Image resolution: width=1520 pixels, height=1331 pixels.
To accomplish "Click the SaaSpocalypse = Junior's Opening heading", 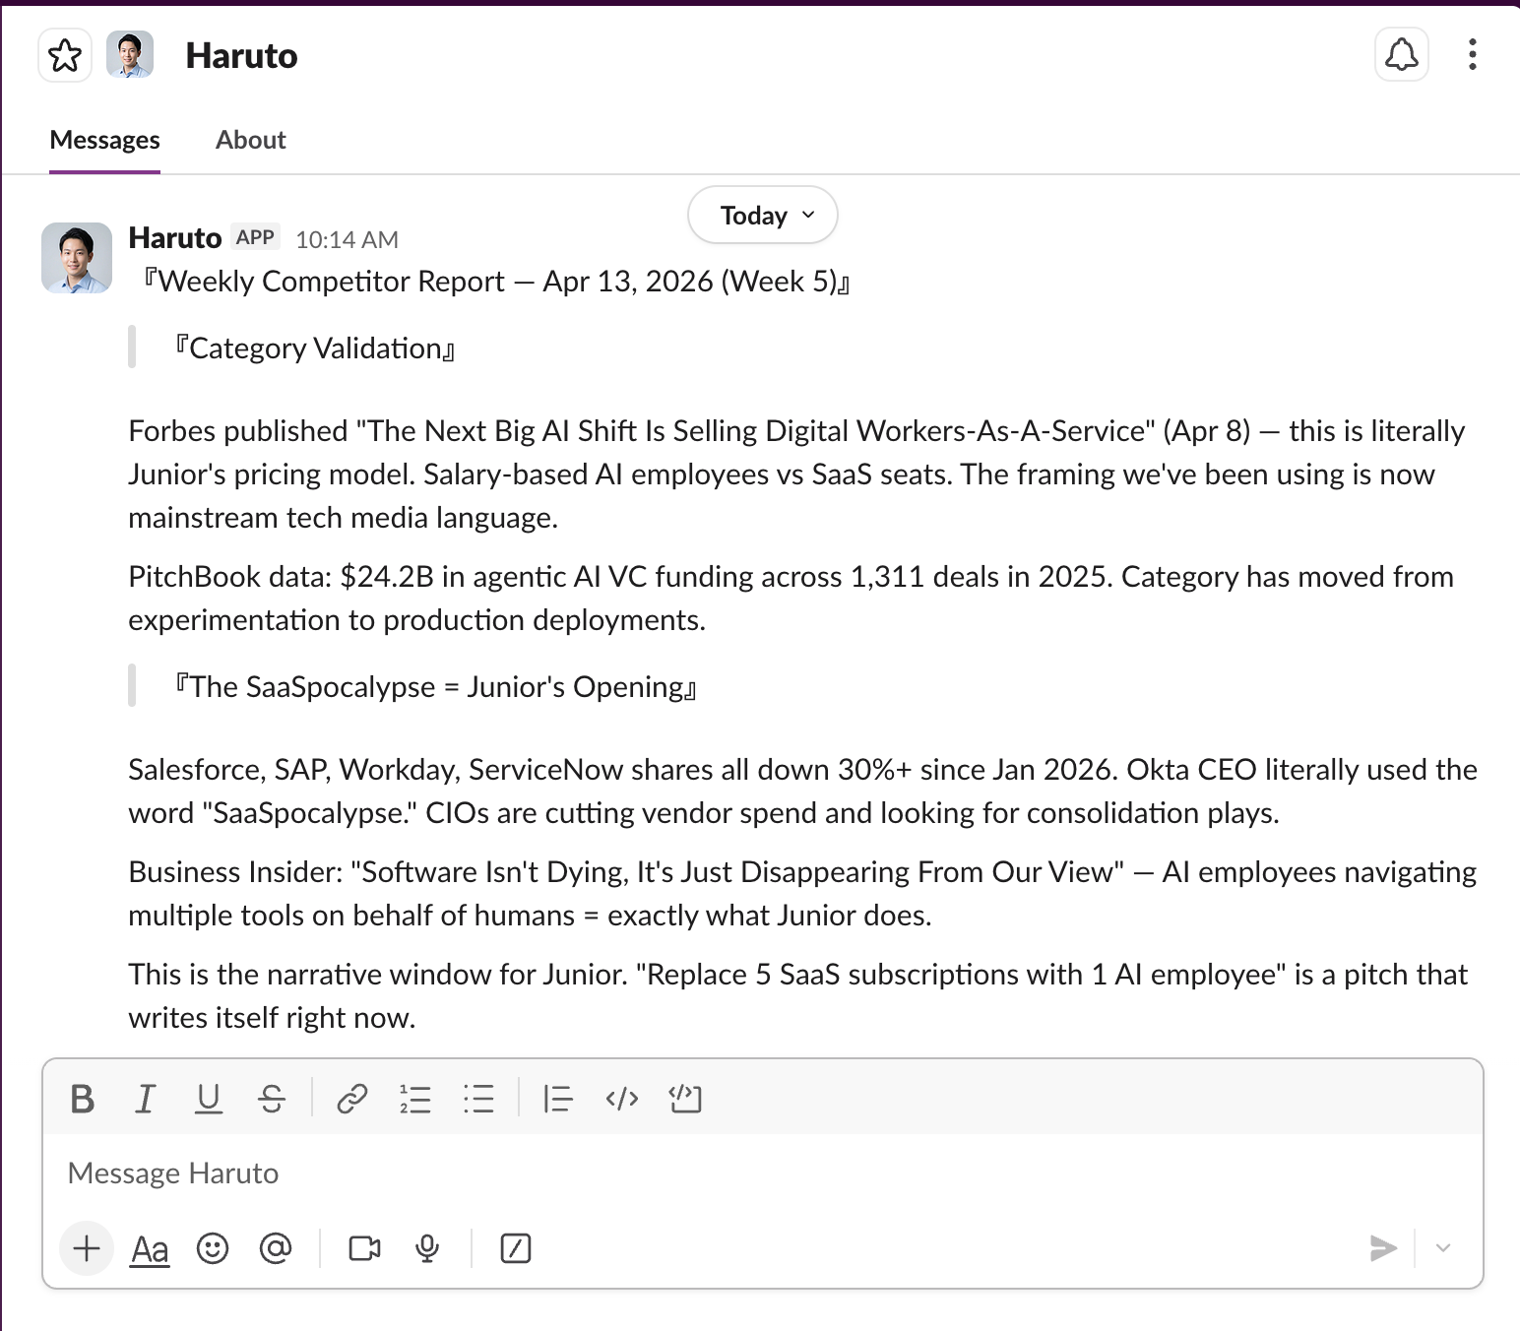I will [x=435, y=687].
